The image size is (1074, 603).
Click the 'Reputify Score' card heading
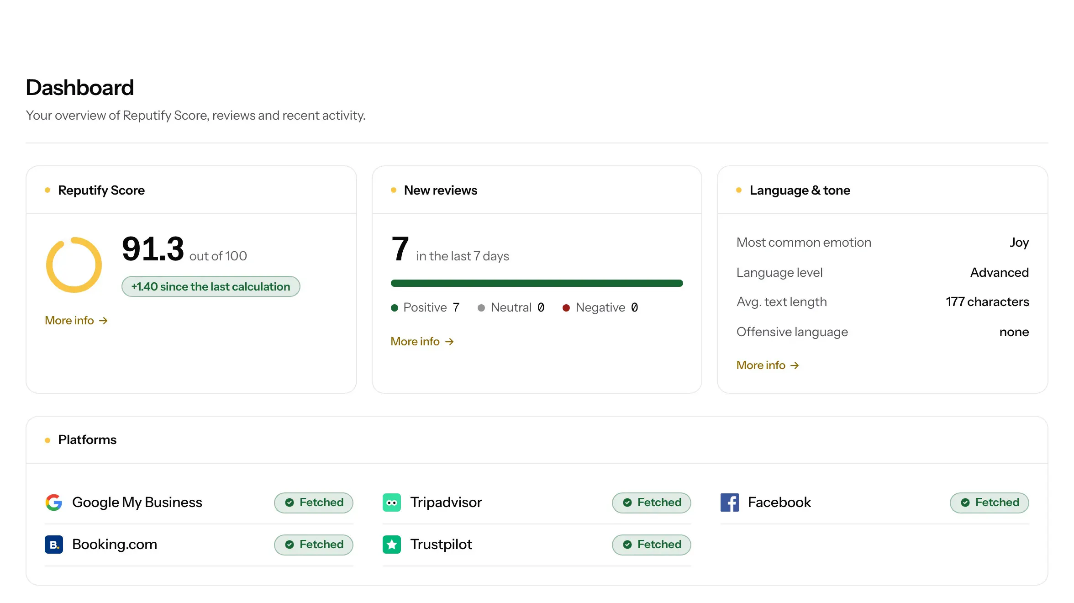pyautogui.click(x=101, y=190)
